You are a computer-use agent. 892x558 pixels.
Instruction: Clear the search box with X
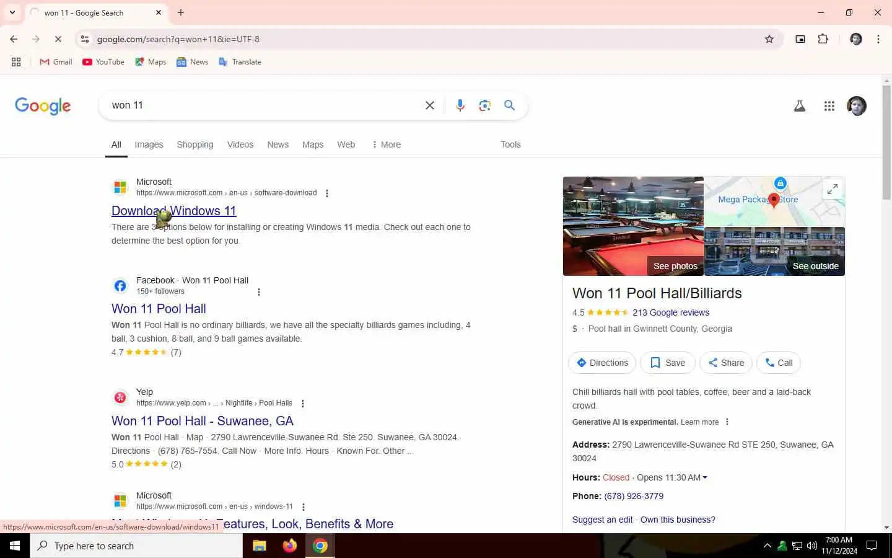pyautogui.click(x=430, y=105)
